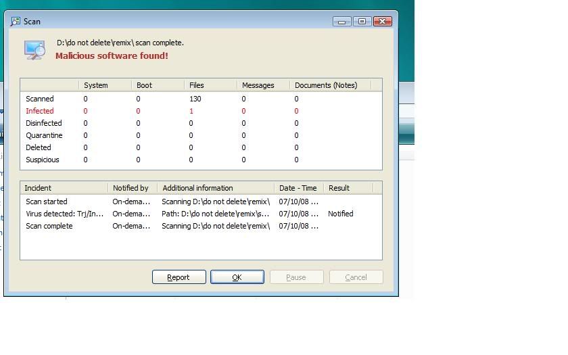The width and height of the screenshot is (568, 355).
Task: Click the scan magnifier computer icon
Action: (x=34, y=50)
